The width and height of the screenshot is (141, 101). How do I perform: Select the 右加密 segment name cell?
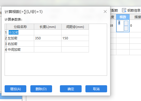(20, 44)
